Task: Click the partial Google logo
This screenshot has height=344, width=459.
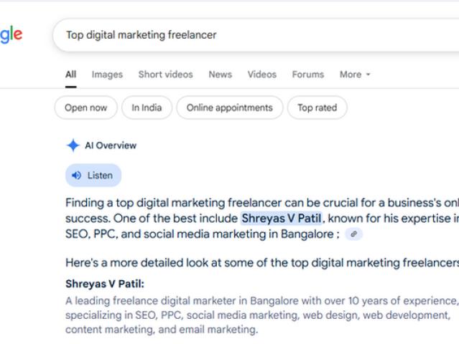Action: 11,34
